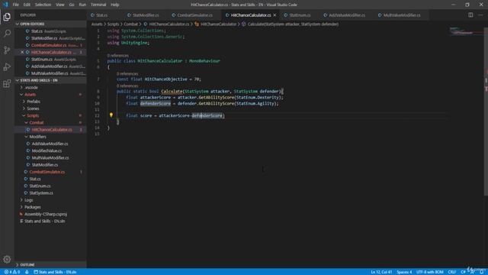Click the CRLF line ending selector

[x=451, y=272]
